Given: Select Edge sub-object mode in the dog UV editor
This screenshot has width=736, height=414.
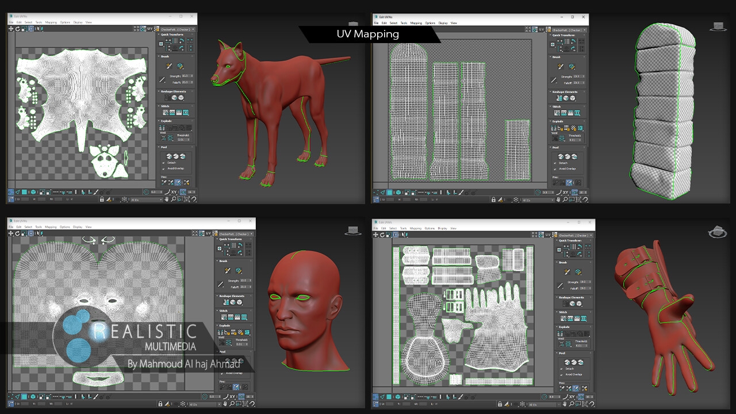Looking at the screenshot, I should [x=17, y=192].
